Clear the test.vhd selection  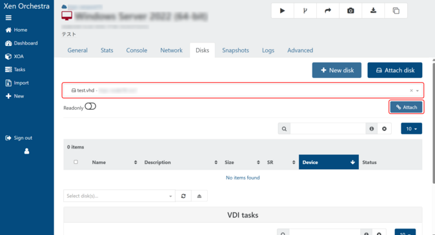click(411, 90)
